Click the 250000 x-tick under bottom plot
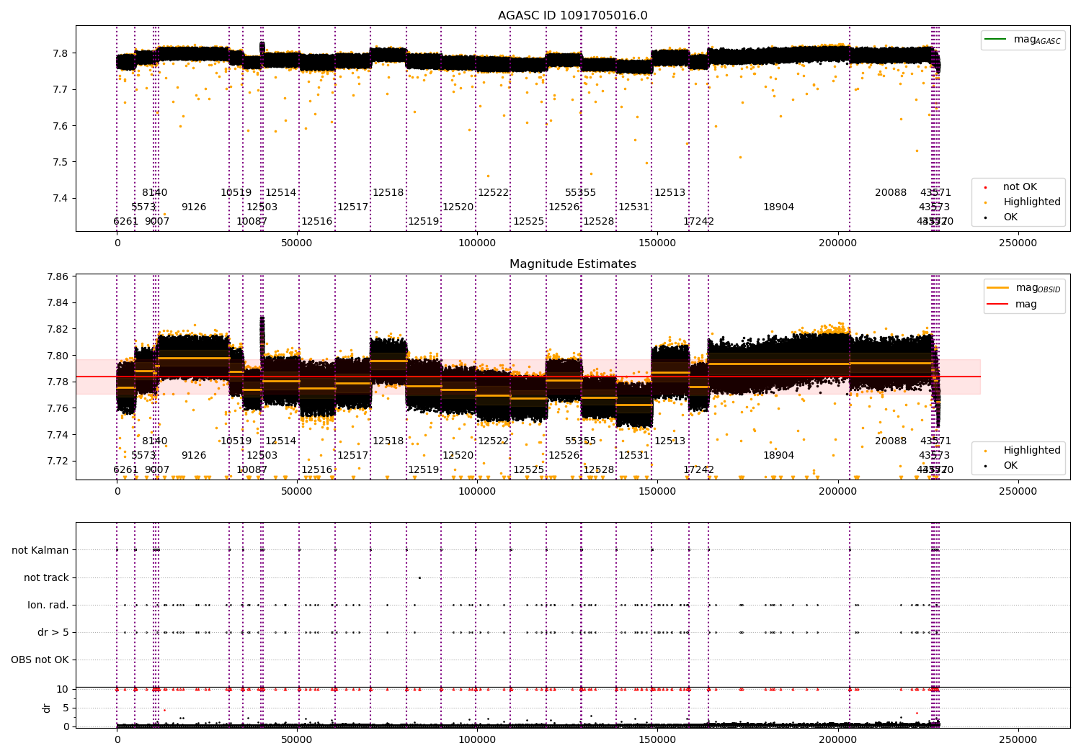1081x756 pixels. [x=1018, y=739]
